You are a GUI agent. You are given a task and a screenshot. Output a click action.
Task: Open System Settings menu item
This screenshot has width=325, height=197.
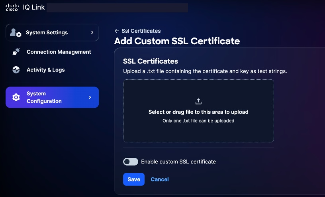(52, 32)
